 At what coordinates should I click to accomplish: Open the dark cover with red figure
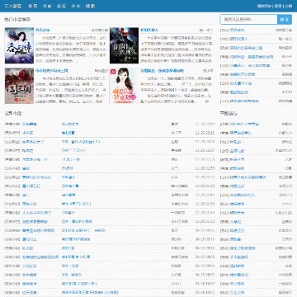124,45
